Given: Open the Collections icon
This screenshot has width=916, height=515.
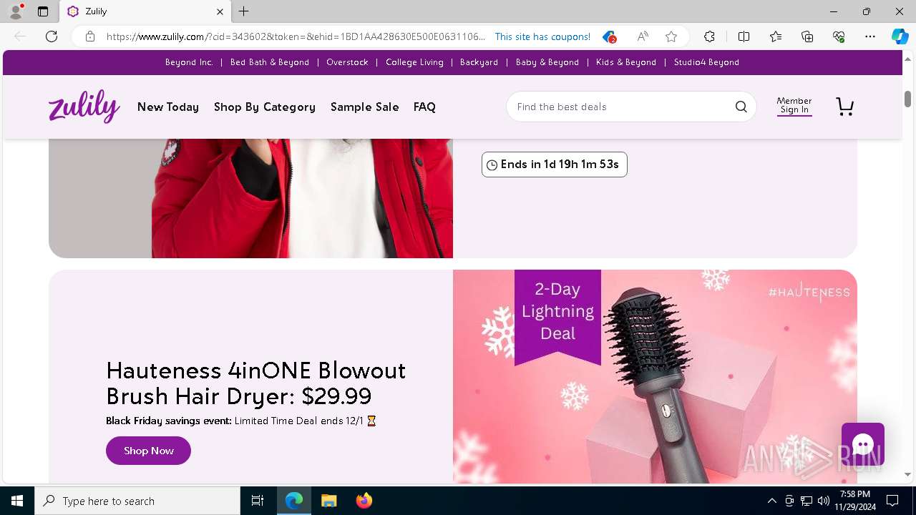Looking at the screenshot, I should 807,36.
